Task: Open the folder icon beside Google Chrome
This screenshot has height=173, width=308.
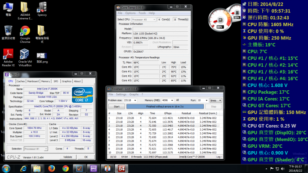Action: (42, 34)
